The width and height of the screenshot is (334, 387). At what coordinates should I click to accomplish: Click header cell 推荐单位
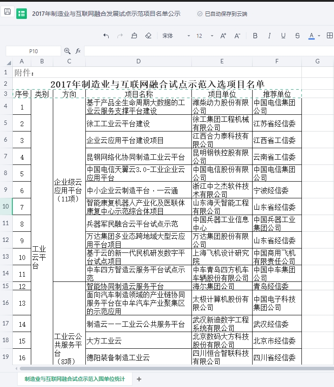(277, 94)
